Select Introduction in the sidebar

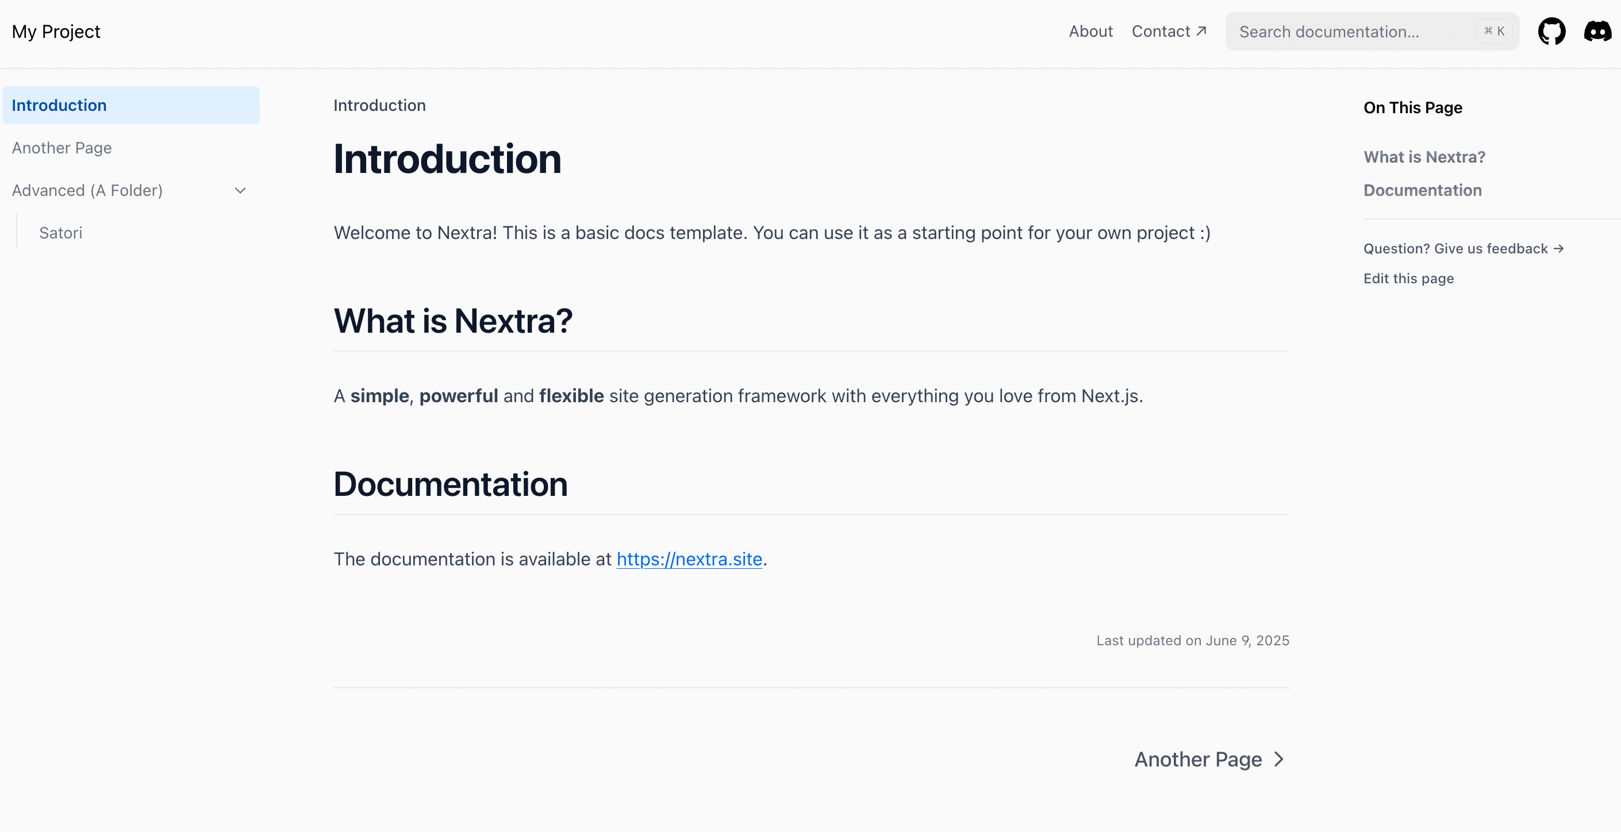click(x=131, y=105)
